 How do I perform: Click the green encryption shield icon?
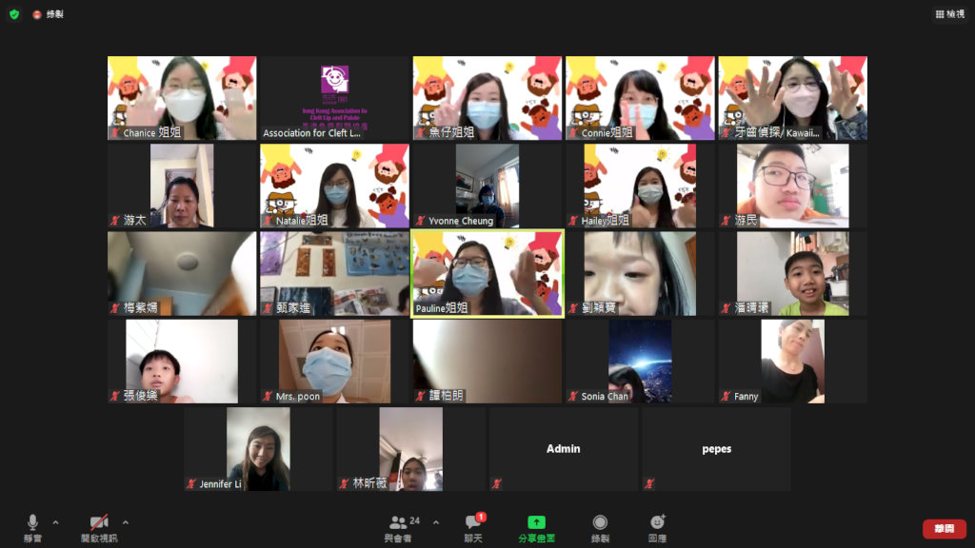(13, 14)
